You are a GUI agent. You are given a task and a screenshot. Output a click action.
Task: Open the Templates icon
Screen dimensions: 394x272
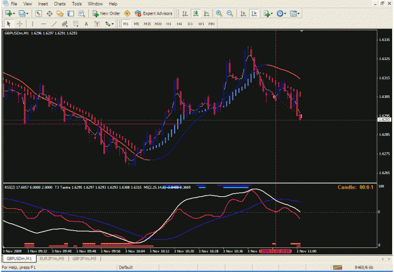(x=293, y=14)
